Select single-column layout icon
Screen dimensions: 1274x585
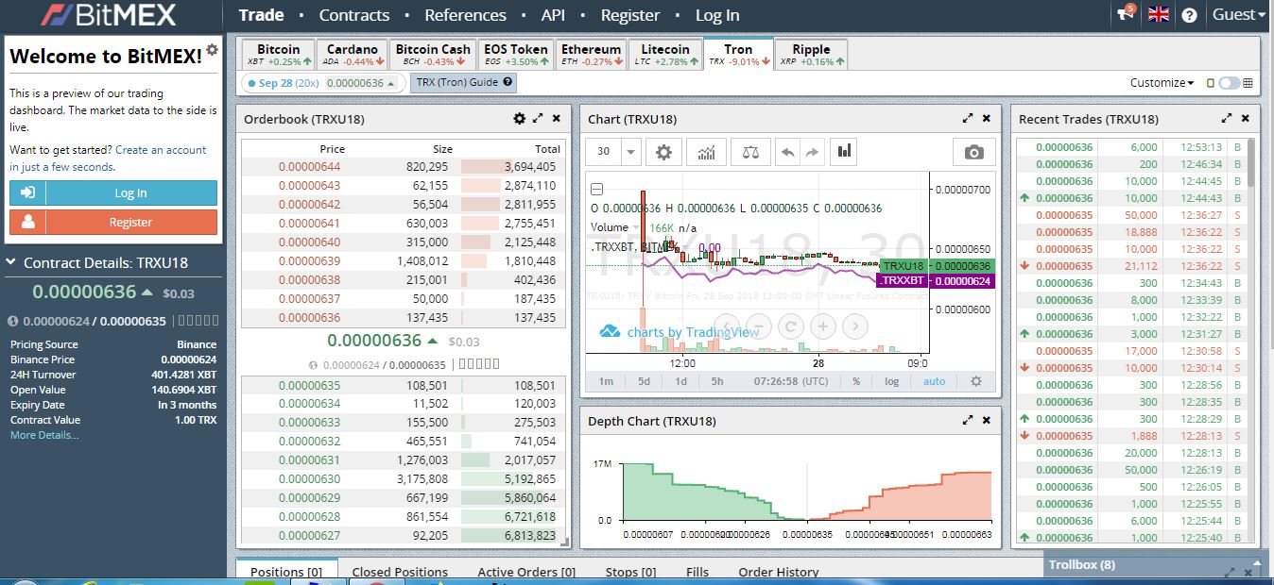1211,83
